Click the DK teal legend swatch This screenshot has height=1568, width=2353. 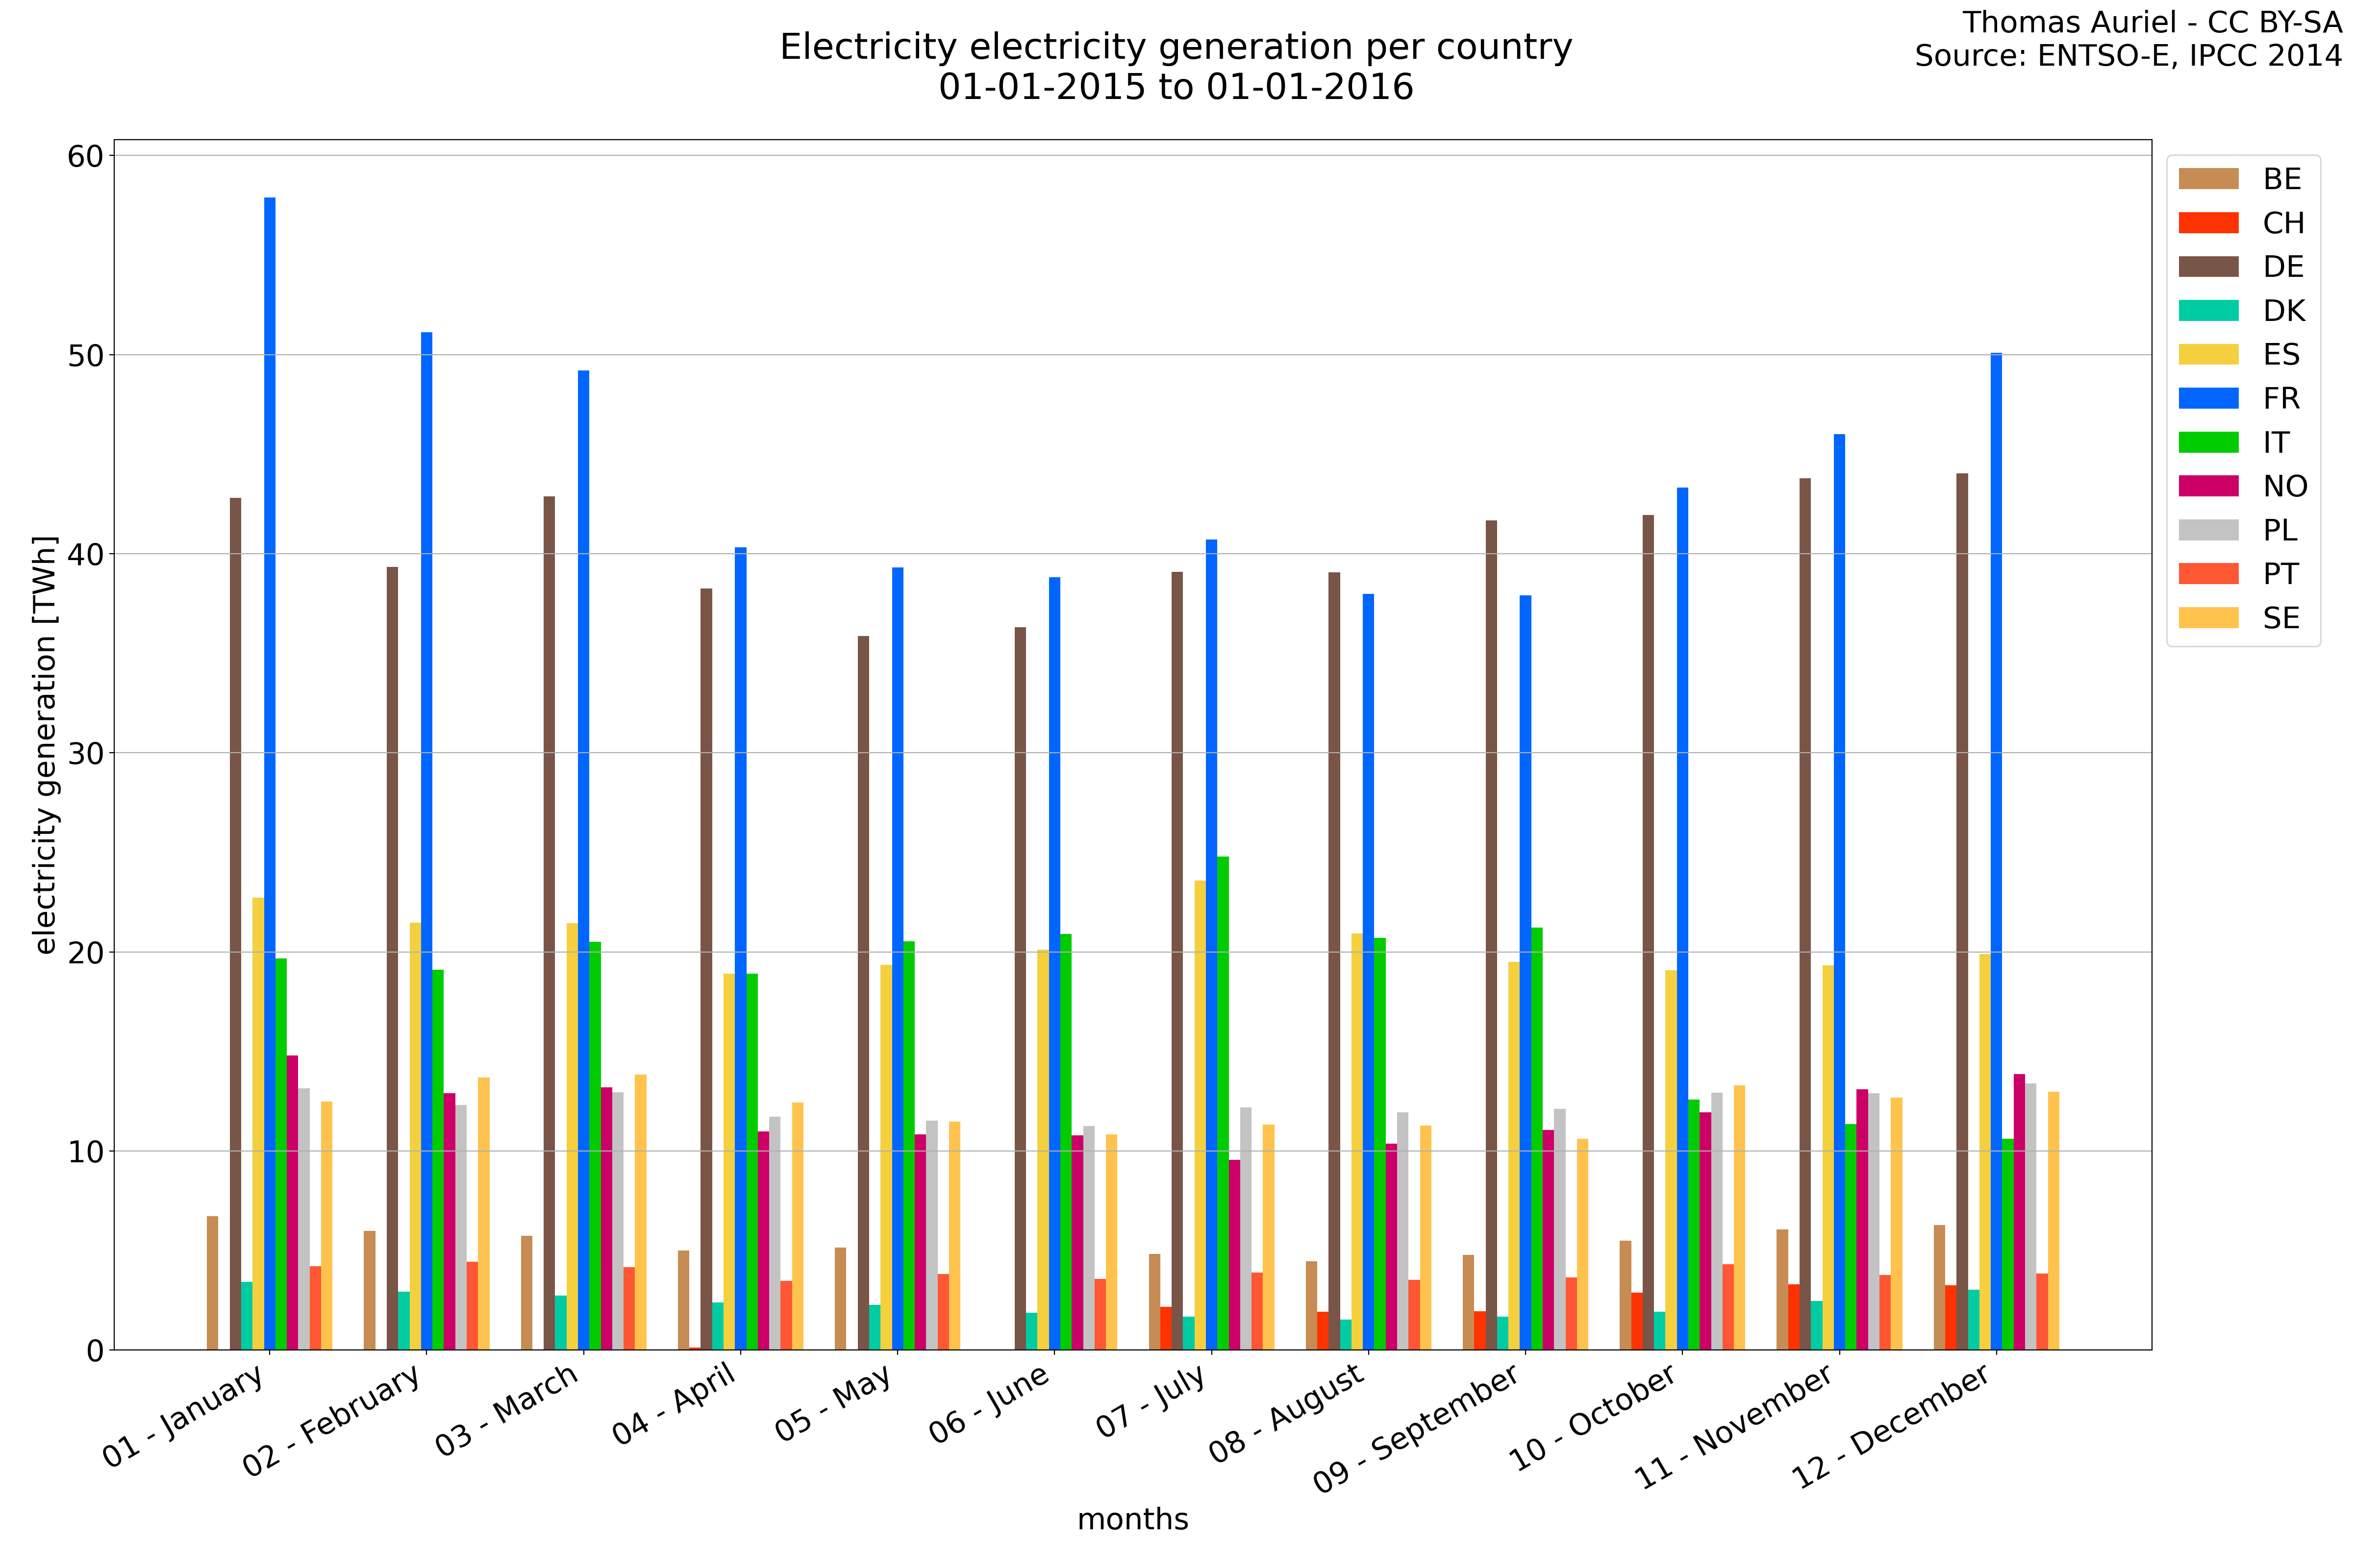[x=2208, y=311]
